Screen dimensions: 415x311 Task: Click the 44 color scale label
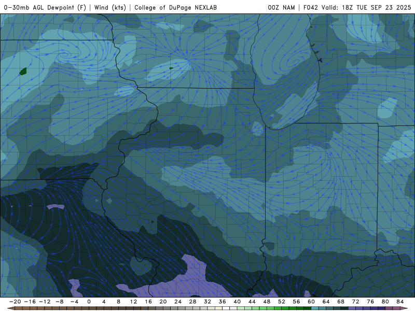pyautogui.click(x=252, y=302)
